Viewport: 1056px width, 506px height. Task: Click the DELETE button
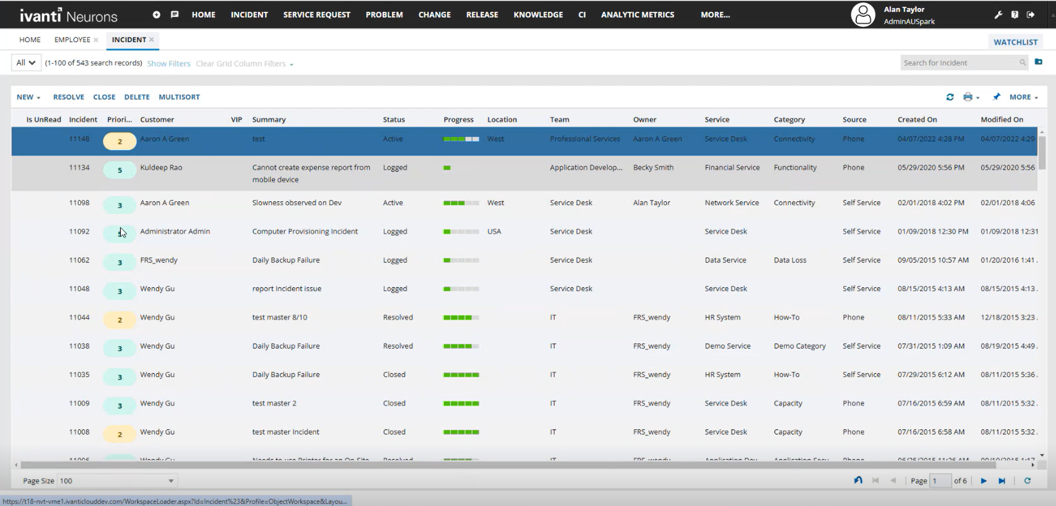pyautogui.click(x=137, y=97)
